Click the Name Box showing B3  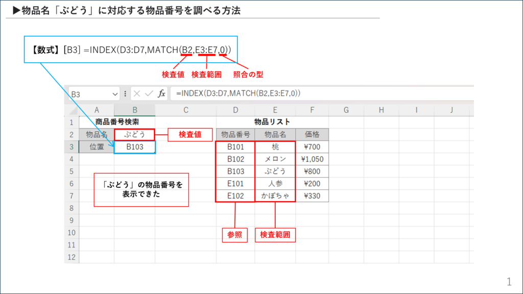(x=94, y=94)
